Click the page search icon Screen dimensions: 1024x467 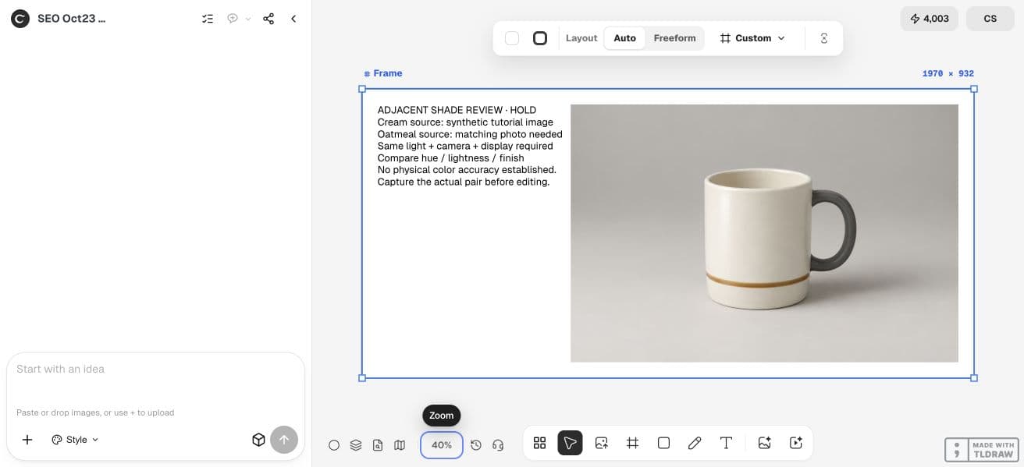click(x=378, y=445)
